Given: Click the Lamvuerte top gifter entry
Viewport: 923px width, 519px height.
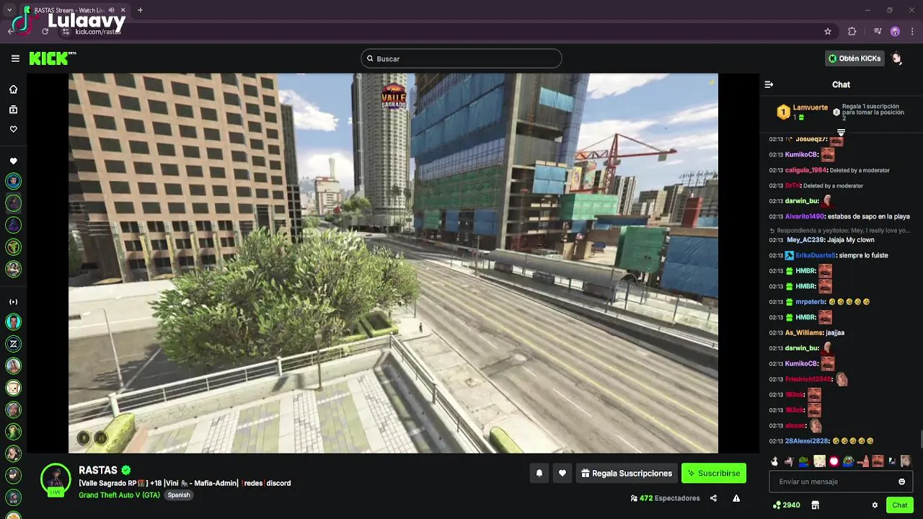Looking at the screenshot, I should pos(802,112).
